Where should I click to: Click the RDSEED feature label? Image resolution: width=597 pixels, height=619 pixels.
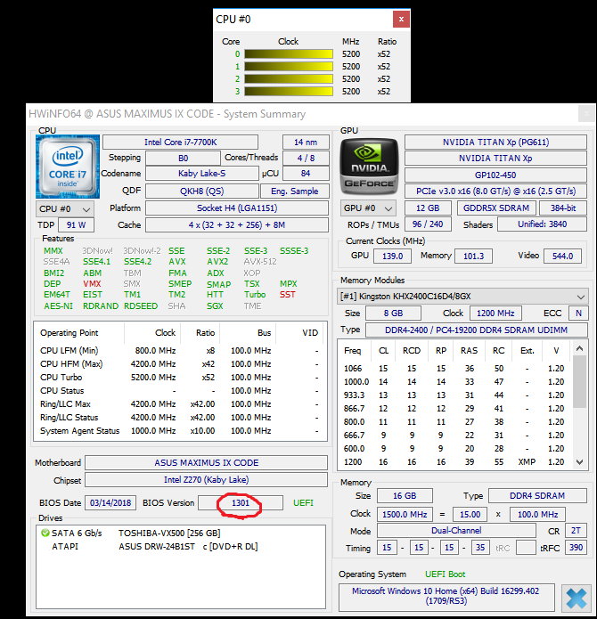(141, 306)
